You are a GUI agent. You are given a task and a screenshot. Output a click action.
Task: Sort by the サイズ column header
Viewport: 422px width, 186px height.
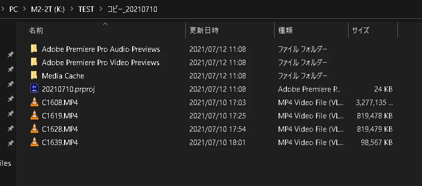(373, 31)
